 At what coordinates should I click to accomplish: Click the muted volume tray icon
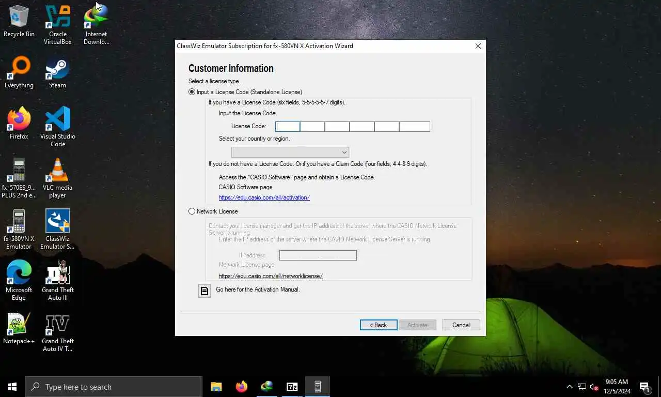tap(594, 387)
